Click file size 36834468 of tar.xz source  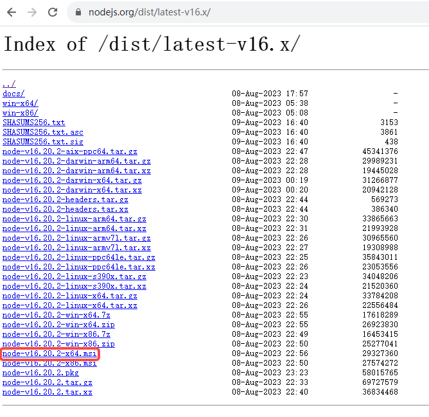tap(380, 392)
